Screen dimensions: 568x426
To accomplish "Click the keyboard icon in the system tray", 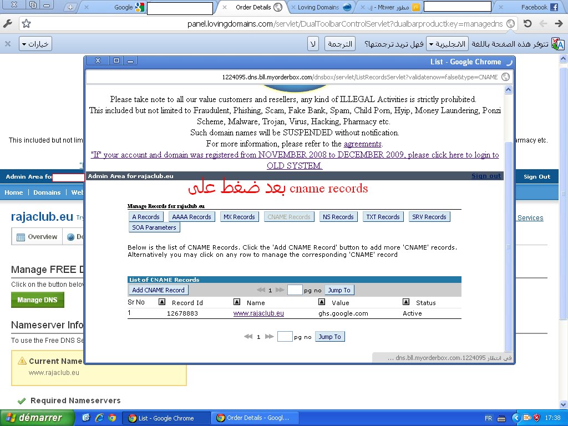I will (501, 418).
